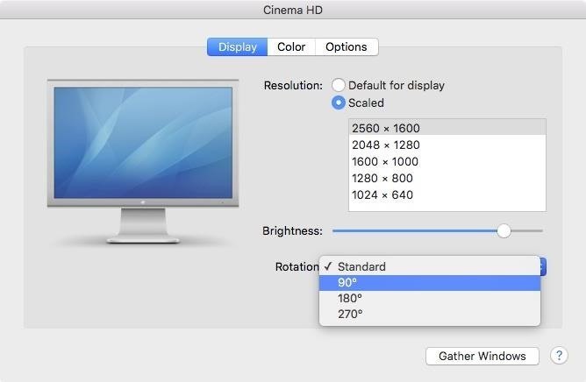This screenshot has width=586, height=382.
Task: Choose 180° rotation from the menu
Action: point(430,299)
